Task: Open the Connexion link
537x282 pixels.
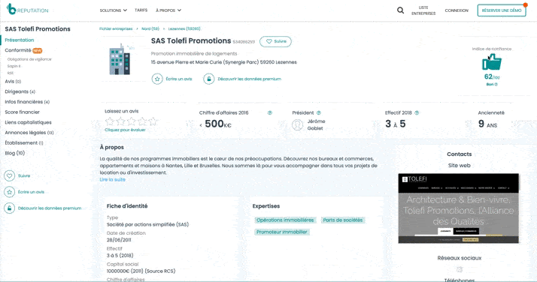Action: tap(457, 10)
